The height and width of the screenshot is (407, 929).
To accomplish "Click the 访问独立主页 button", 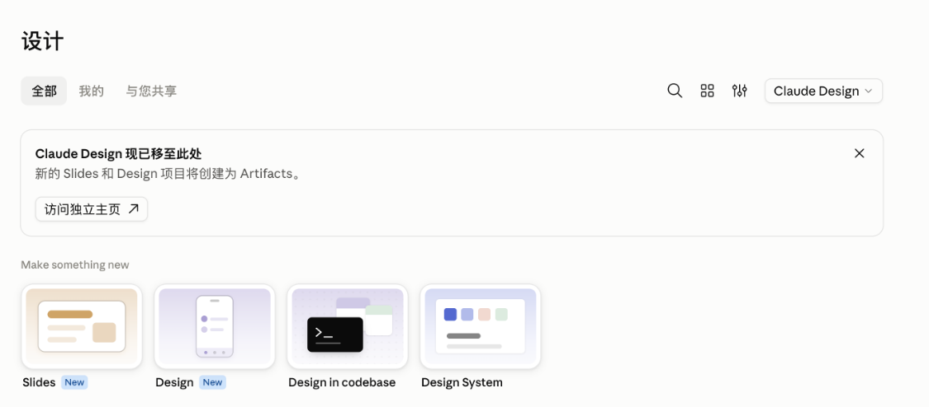I will coord(91,209).
